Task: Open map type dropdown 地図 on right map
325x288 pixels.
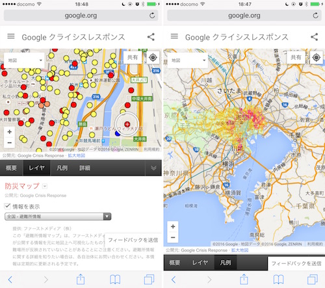Action: pyautogui.click(x=188, y=60)
